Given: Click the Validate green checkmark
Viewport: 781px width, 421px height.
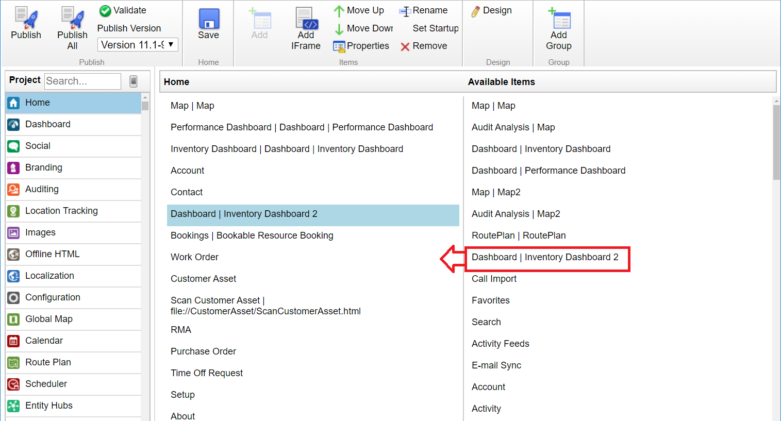Looking at the screenshot, I should tap(105, 11).
